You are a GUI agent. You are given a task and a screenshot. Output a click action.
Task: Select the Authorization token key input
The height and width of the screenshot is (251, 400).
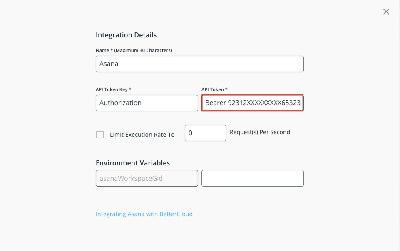click(147, 103)
